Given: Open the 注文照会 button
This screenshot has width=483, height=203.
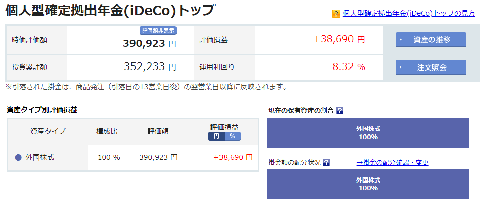Looking at the screenshot, I should (x=430, y=67).
